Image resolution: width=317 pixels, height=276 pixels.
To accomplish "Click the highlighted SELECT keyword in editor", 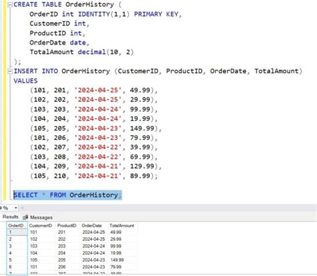I will [x=25, y=195].
